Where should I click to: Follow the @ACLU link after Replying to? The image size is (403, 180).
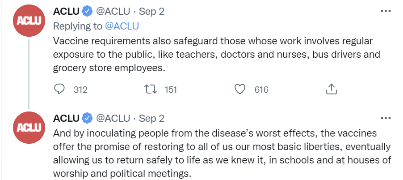[x=122, y=26]
